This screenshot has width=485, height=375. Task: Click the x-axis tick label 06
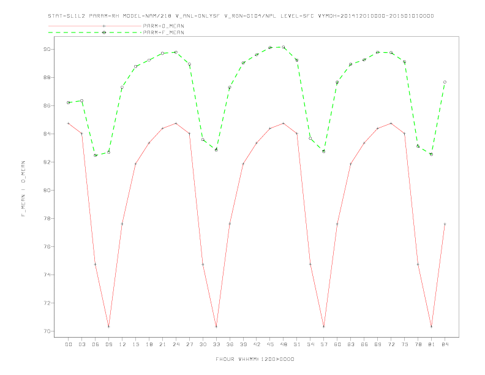[96, 344]
